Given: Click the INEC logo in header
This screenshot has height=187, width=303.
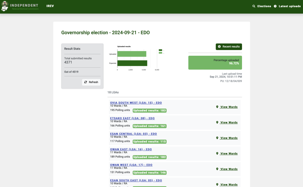Looking at the screenshot, I should pyautogui.click(x=4, y=7).
